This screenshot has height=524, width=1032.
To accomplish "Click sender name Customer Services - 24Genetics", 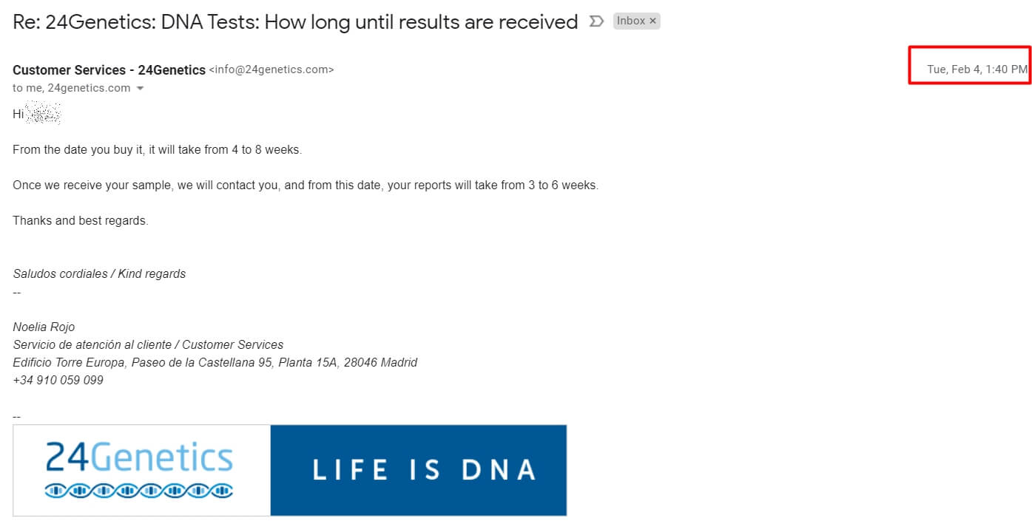I will (x=109, y=70).
